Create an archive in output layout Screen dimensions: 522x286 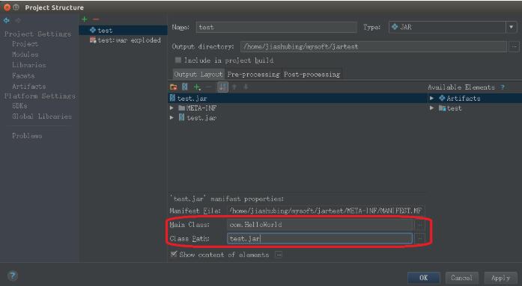[x=185, y=87]
